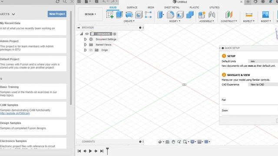The height and width of the screenshot is (156, 278).
Task: Toggle visibility of the Origin folder
Action: coord(91,50)
